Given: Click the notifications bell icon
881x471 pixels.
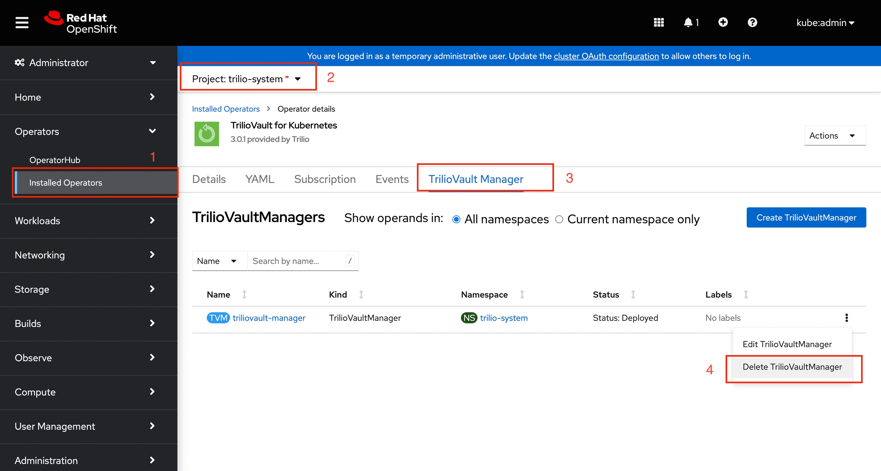Looking at the screenshot, I should [688, 23].
